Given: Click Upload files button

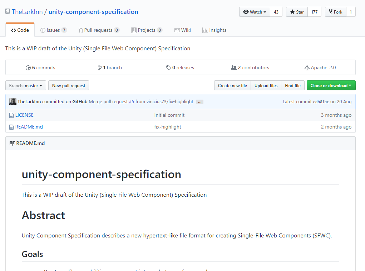Looking at the screenshot, I should [266, 86].
